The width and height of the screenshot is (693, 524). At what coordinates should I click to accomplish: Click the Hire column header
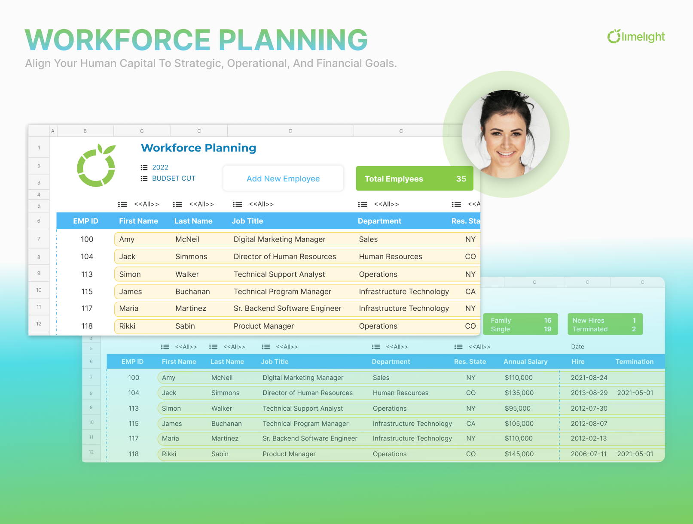click(x=578, y=362)
